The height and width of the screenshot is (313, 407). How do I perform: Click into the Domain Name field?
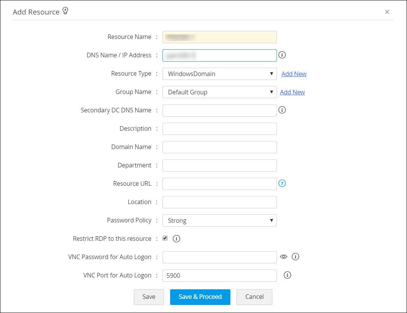[219, 147]
